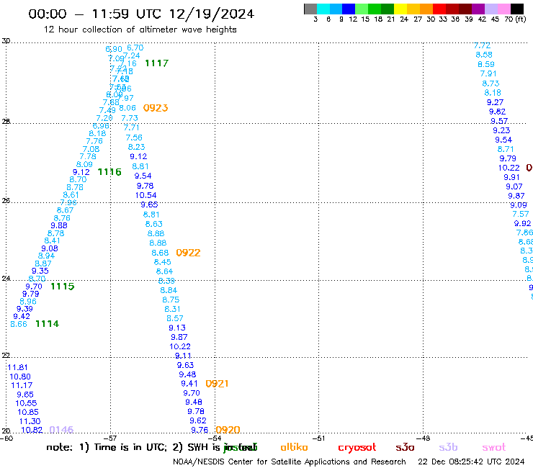Select the orange '0920' time marker
The height and width of the screenshot is (468, 533).
pyautogui.click(x=228, y=430)
